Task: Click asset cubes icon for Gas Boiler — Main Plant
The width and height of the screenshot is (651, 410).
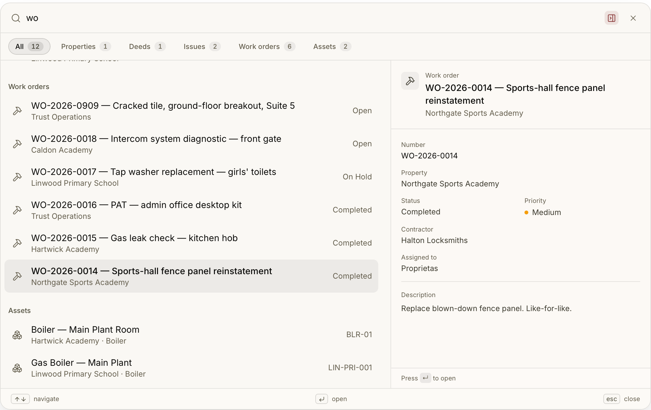Action: (x=17, y=368)
